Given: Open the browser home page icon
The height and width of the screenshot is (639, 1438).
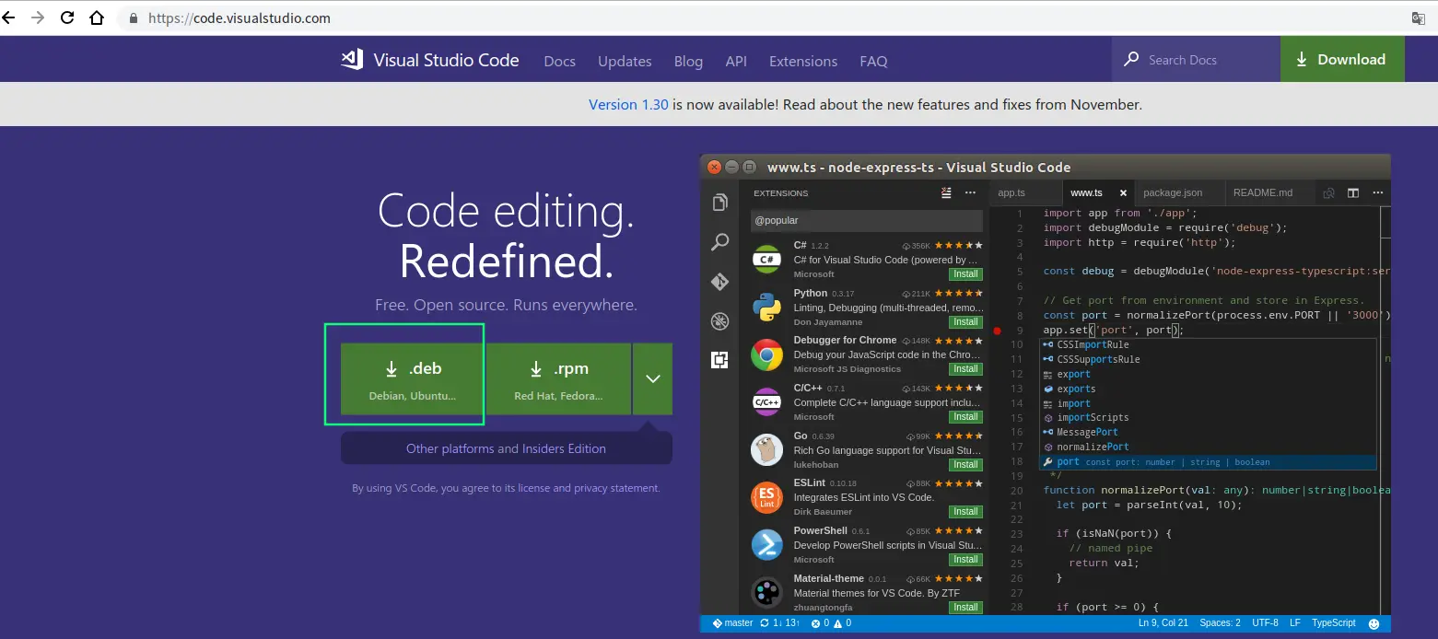Looking at the screenshot, I should pyautogui.click(x=97, y=17).
